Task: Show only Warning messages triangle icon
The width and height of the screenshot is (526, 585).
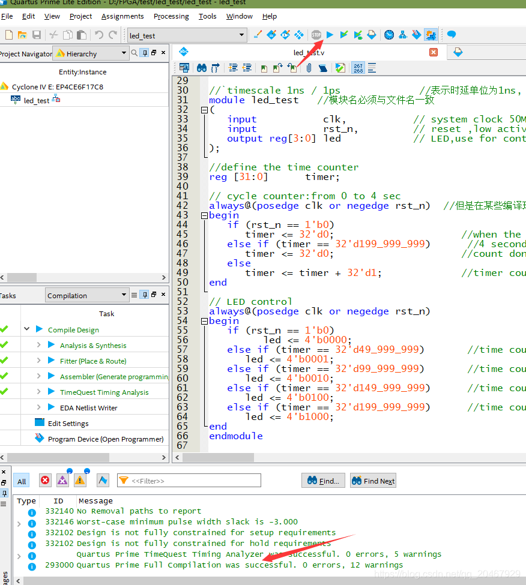Action: coord(80,480)
